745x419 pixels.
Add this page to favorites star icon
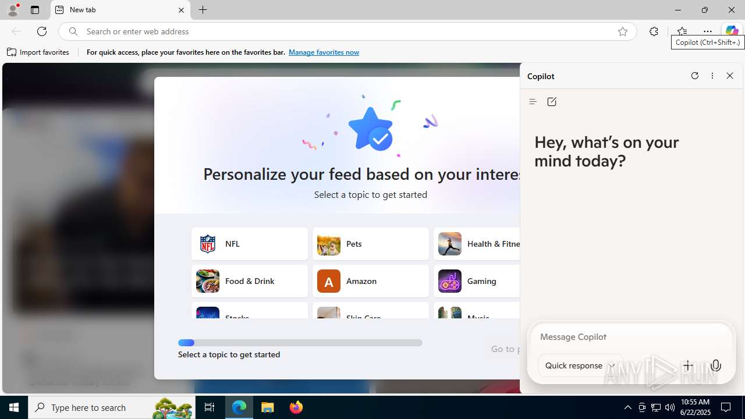[x=623, y=31]
